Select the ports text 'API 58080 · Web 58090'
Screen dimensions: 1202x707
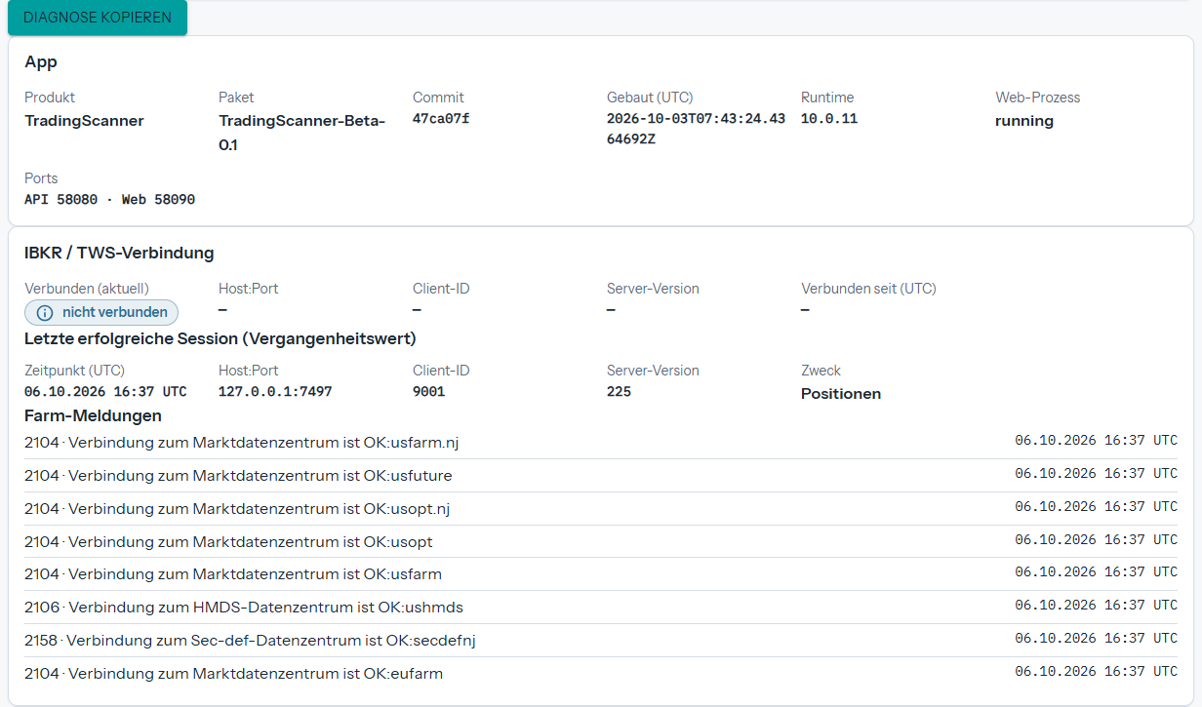click(x=109, y=200)
